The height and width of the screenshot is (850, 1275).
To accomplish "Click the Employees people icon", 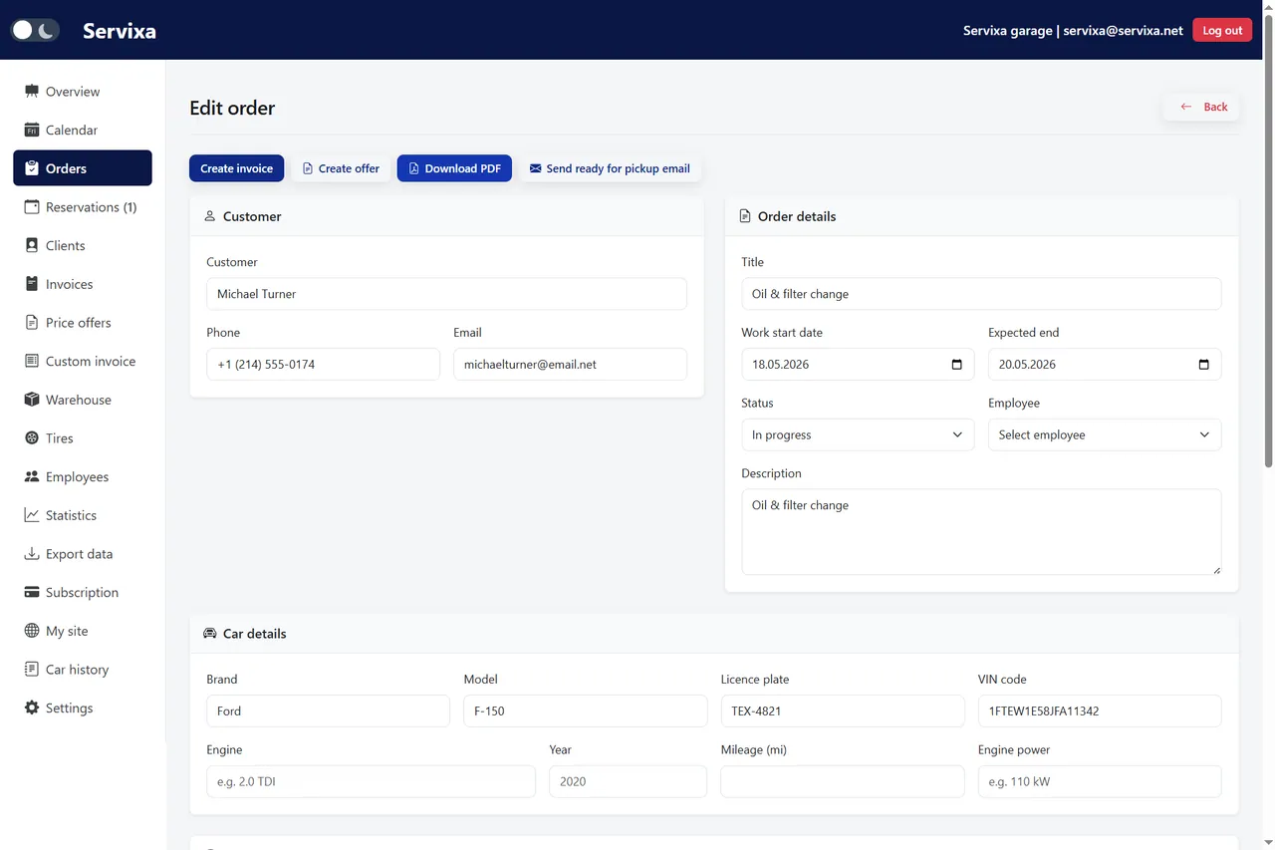I will click(32, 476).
